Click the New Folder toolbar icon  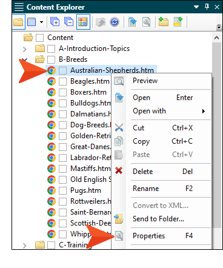(x=164, y=22)
